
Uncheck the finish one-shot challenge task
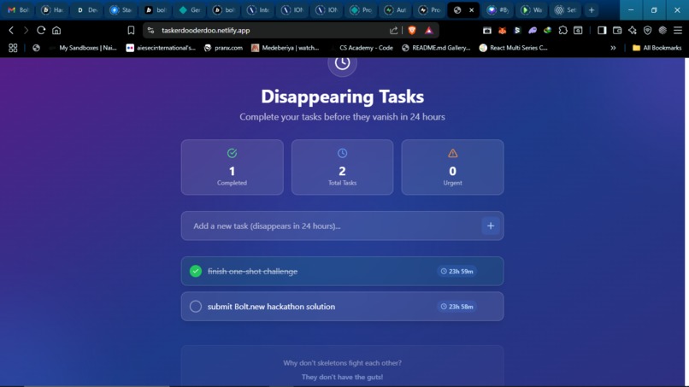(196, 271)
